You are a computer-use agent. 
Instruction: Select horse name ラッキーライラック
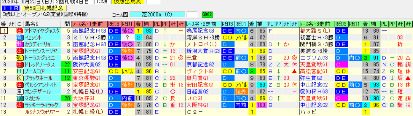[x=42, y=105]
